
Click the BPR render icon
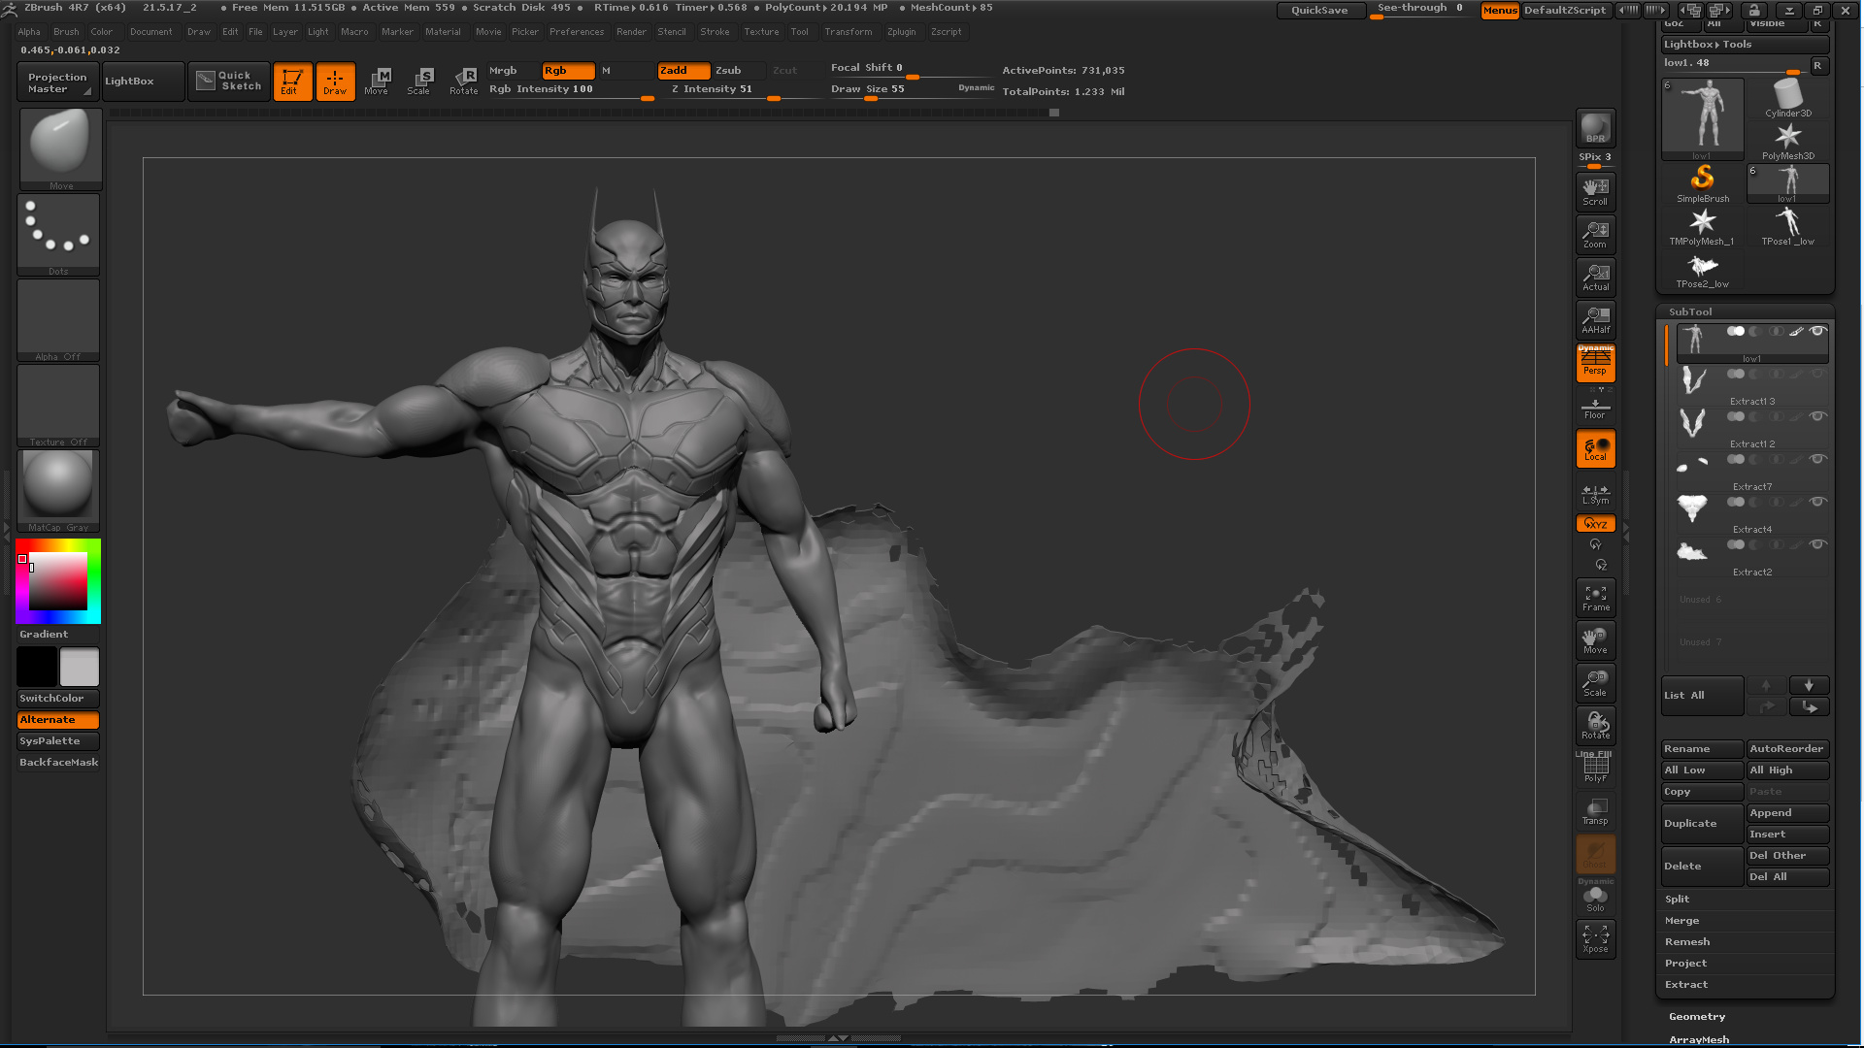(x=1595, y=128)
